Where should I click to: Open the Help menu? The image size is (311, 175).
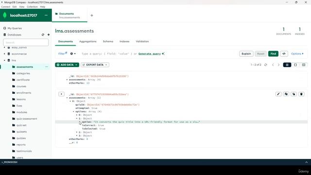42,7
